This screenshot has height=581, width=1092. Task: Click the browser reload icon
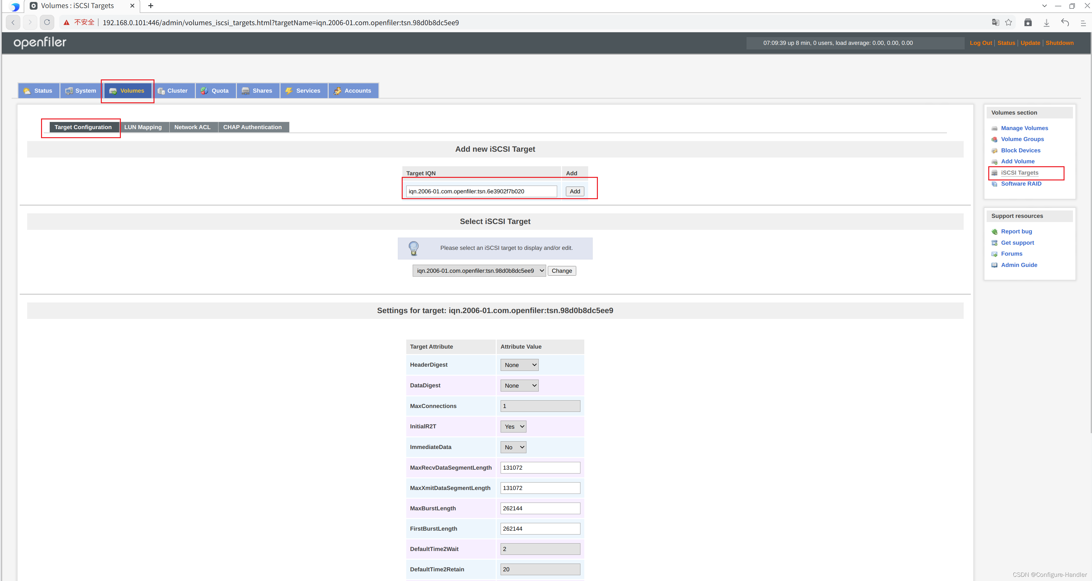coord(47,22)
